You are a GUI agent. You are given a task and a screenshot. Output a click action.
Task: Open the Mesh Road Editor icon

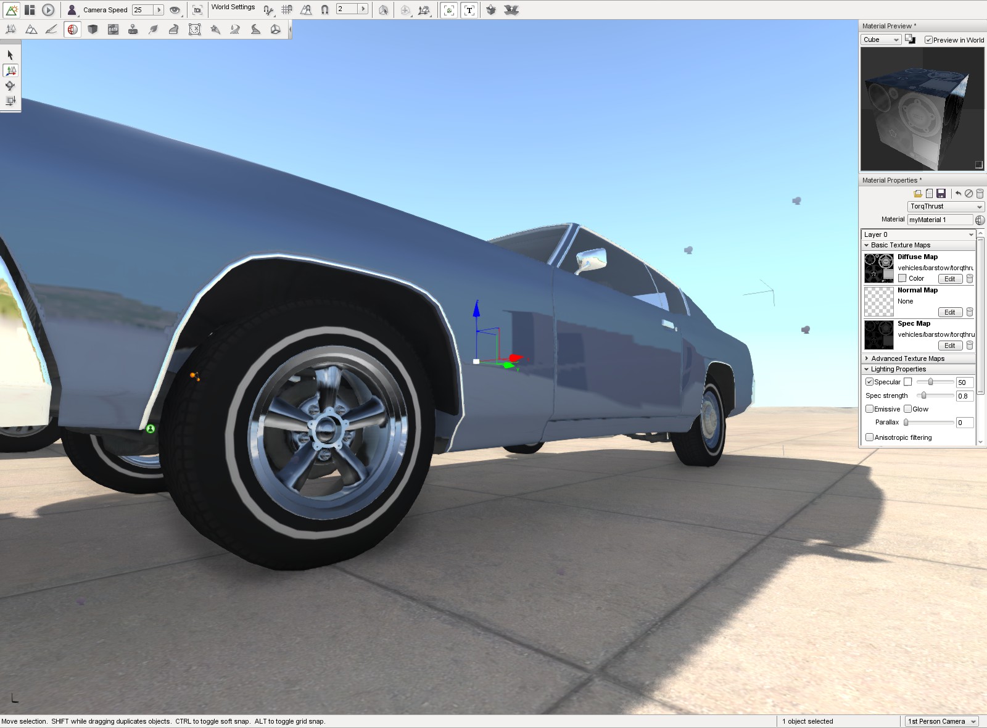(x=174, y=29)
